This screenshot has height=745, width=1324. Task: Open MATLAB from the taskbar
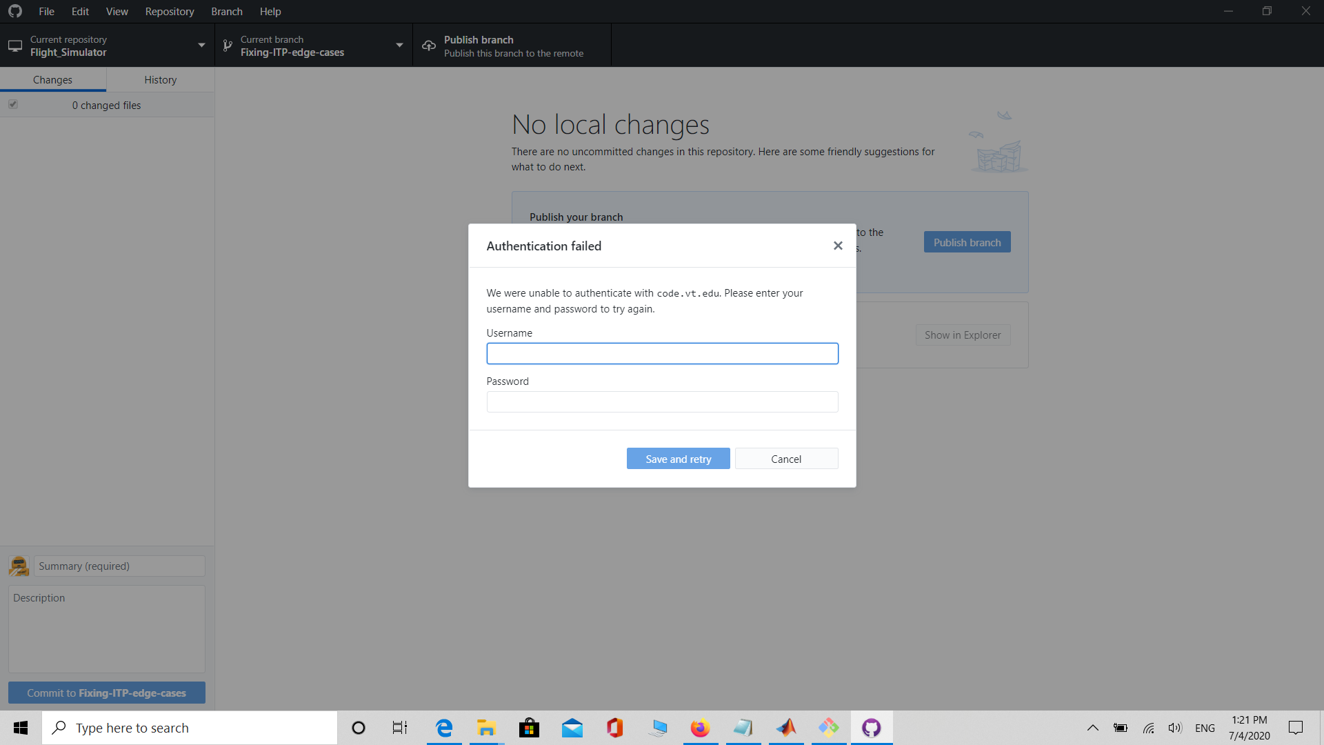click(x=786, y=728)
